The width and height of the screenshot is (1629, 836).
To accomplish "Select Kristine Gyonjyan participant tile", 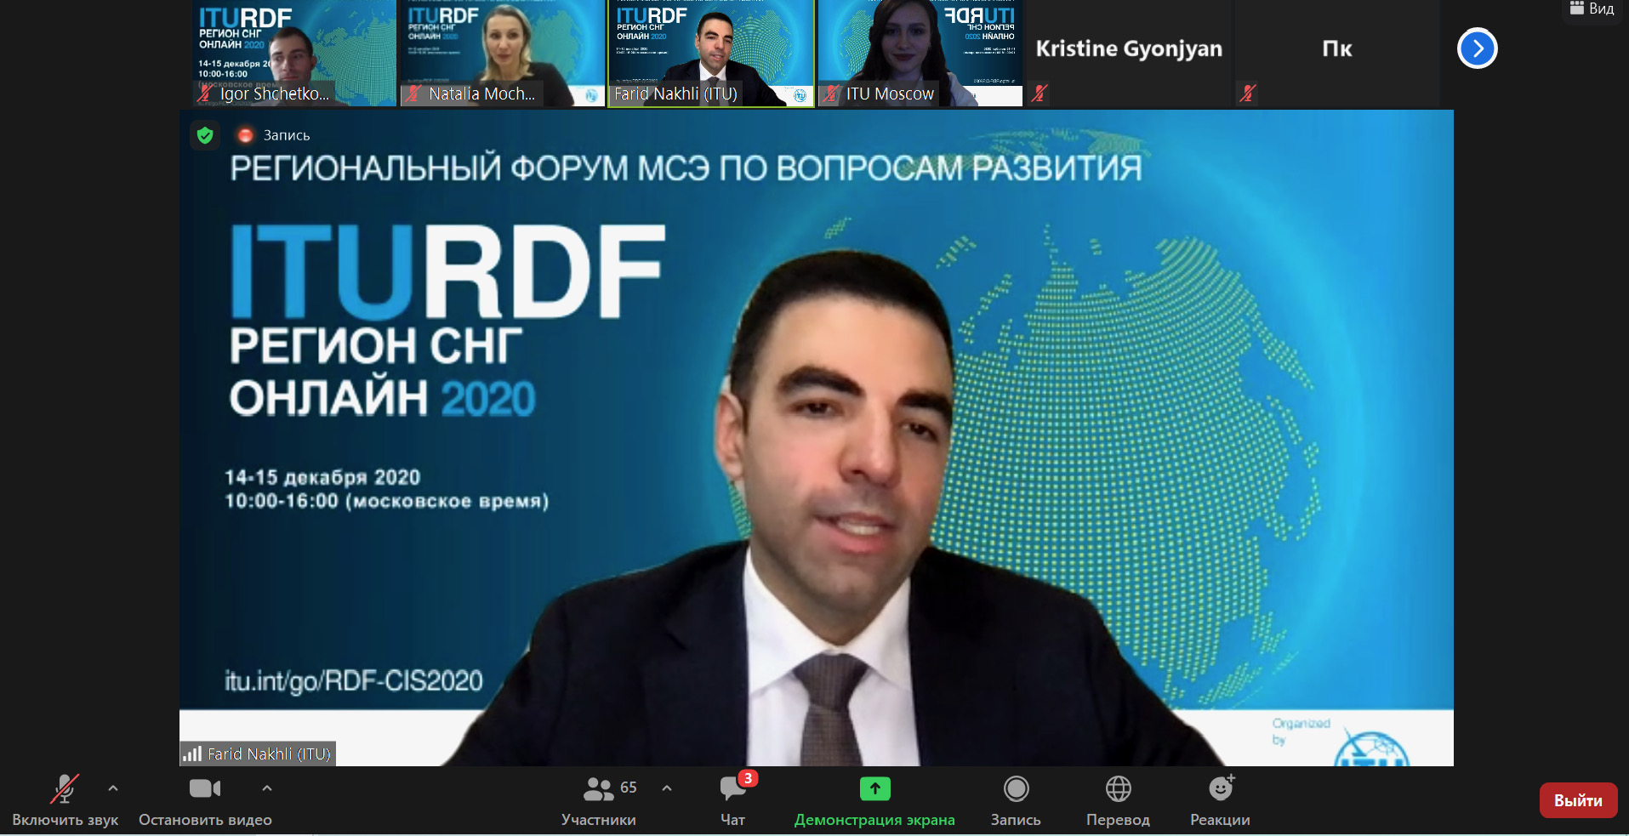I will coord(1129,53).
